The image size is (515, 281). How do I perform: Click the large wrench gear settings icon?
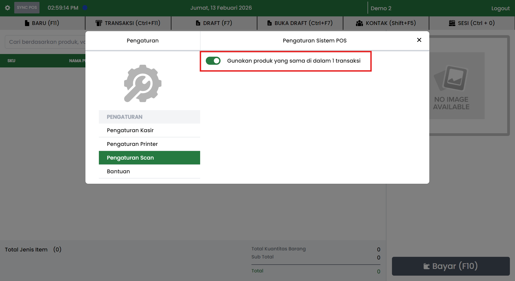pyautogui.click(x=143, y=84)
